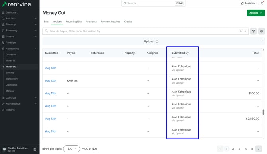Click table scrollbar down arrow
This screenshot has width=267, height=154.
tap(263, 138)
